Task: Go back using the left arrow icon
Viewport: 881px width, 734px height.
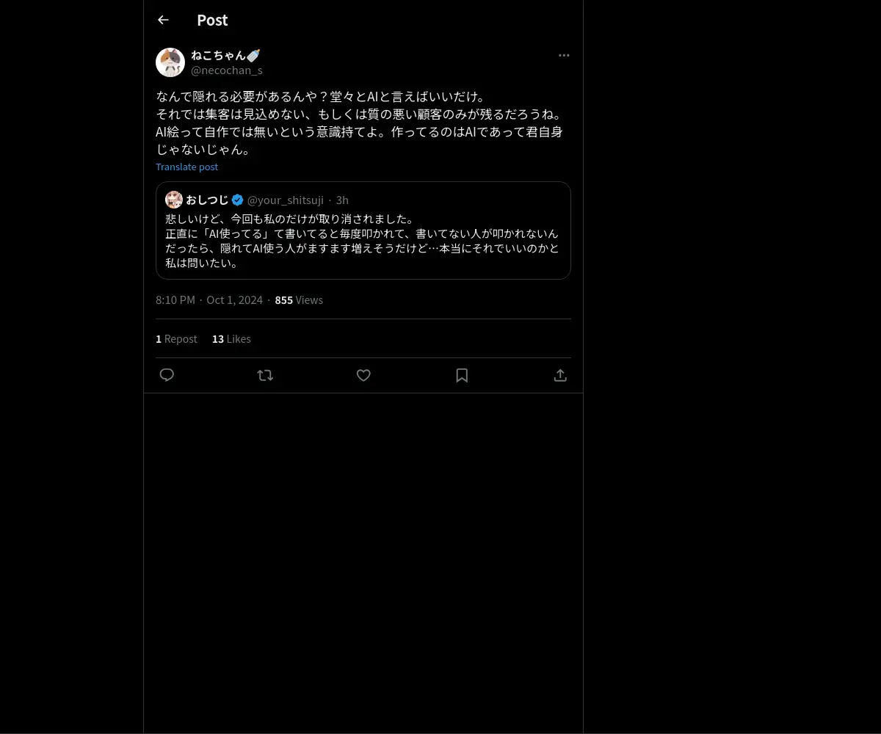Action: 163,20
